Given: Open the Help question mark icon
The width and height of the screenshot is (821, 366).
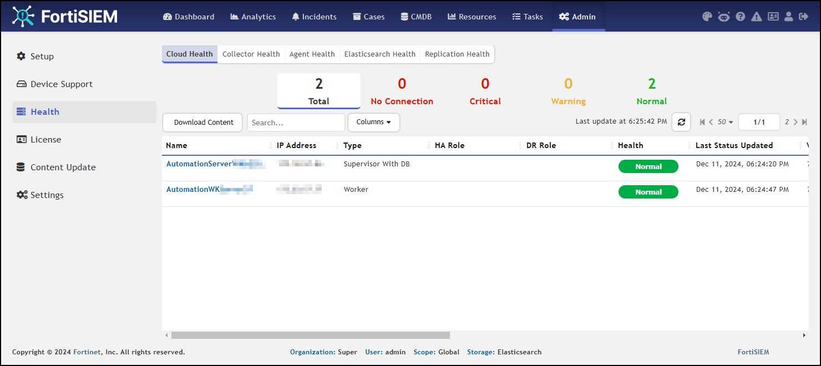Looking at the screenshot, I should pyautogui.click(x=740, y=17).
